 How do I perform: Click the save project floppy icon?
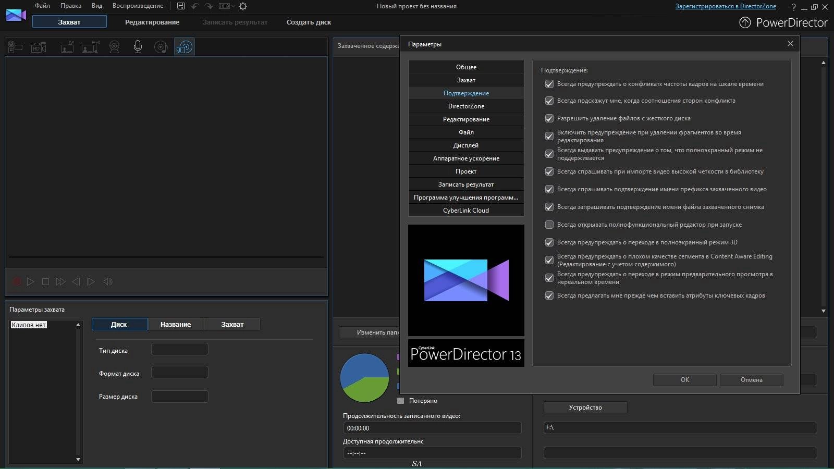point(181,6)
